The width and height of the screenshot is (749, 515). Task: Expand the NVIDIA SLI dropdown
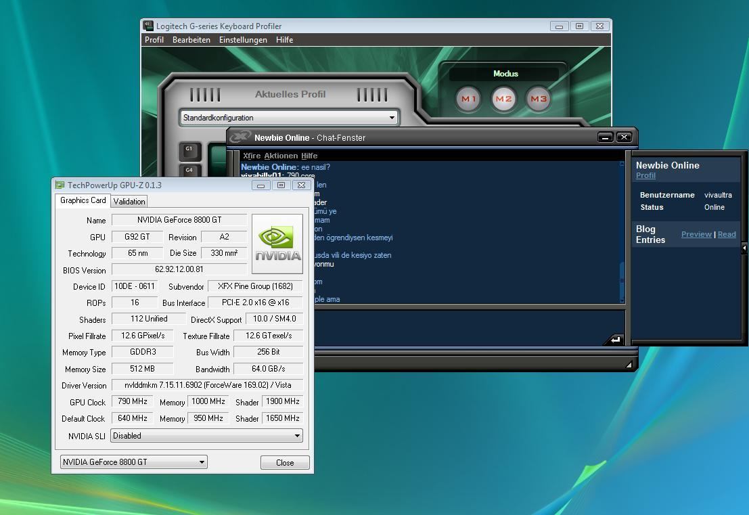coord(206,436)
